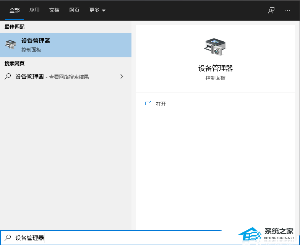
Task: Click the magnifier icon beside web search result
Action: 8,76
